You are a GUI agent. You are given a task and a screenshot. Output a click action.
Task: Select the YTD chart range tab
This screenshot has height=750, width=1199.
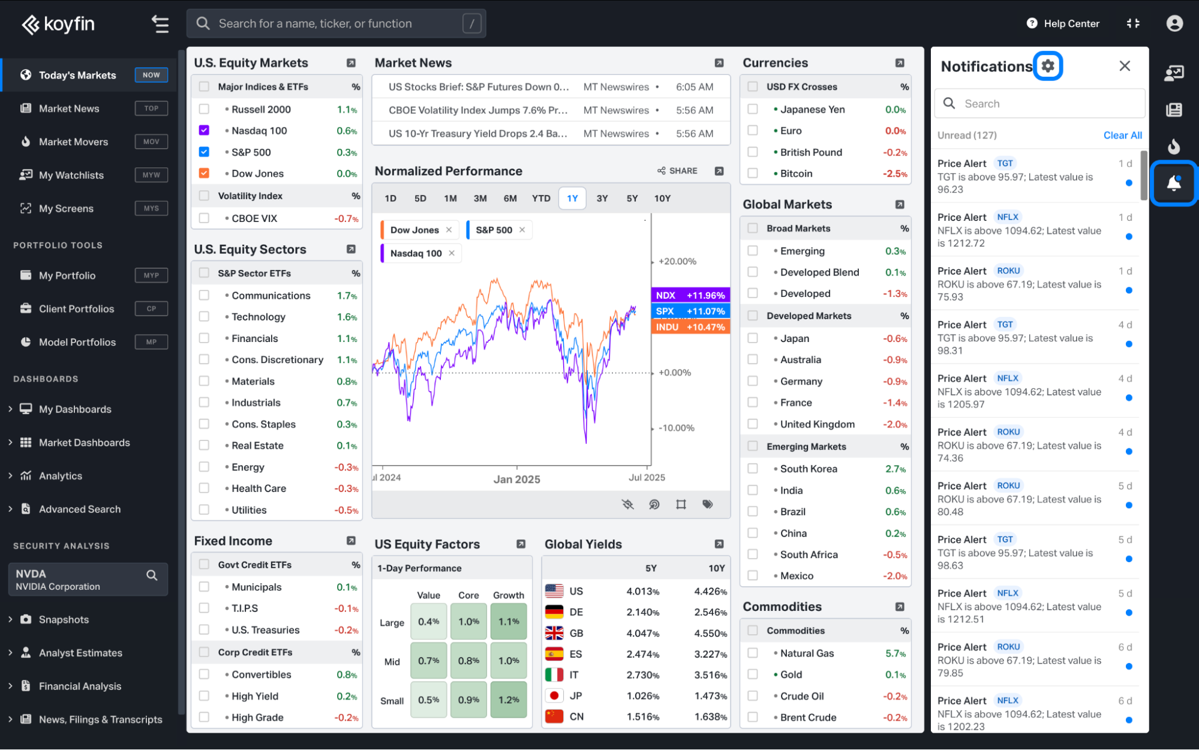pos(541,199)
